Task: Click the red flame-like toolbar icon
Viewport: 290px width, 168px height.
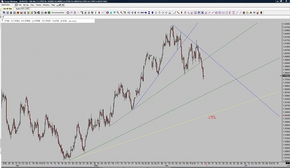Action: click(x=18, y=12)
